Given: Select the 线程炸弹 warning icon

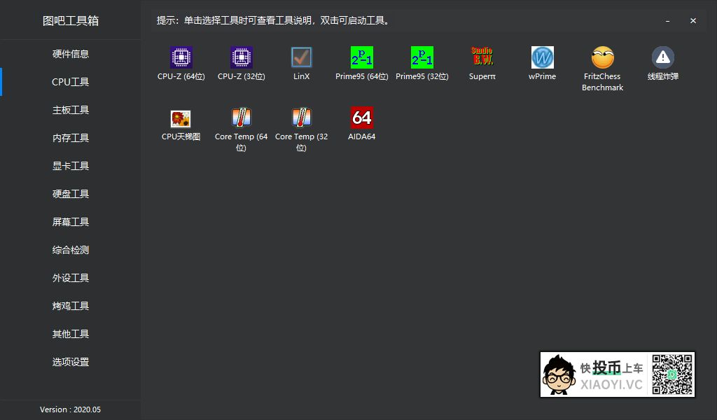Looking at the screenshot, I should tap(663, 57).
